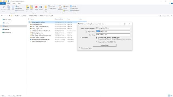173x97 pixels.
Task: Sort by the Date modified column header
Action: [x=59, y=19]
